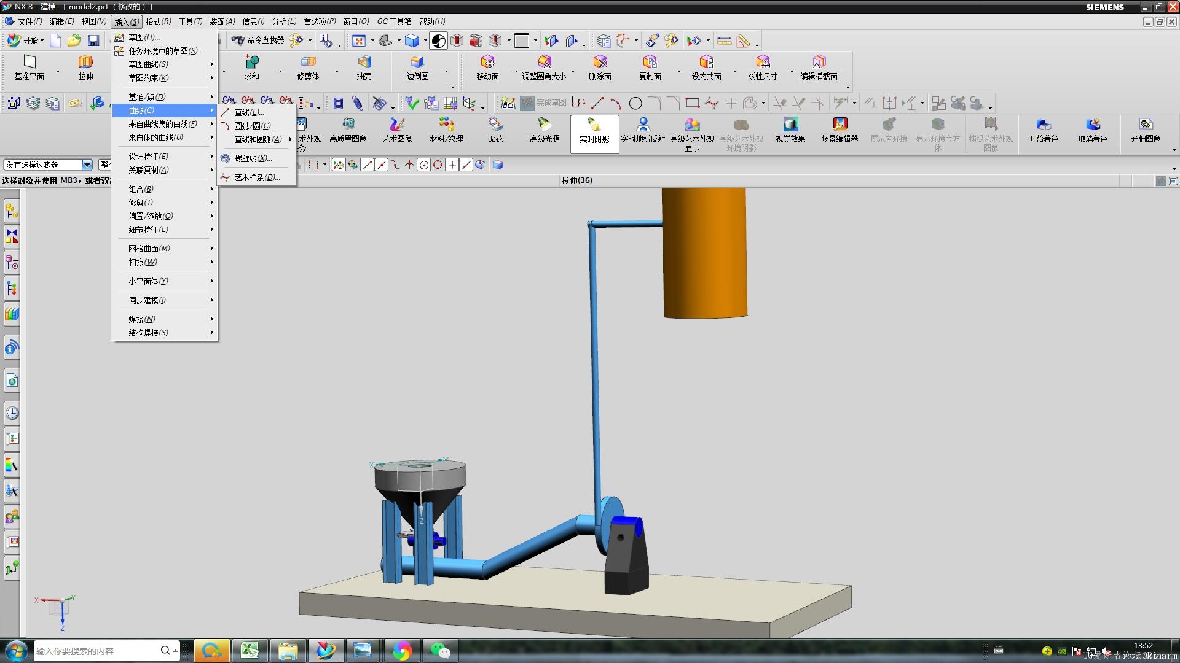
Task: Open Excel from the Windows taskbar
Action: (x=250, y=651)
